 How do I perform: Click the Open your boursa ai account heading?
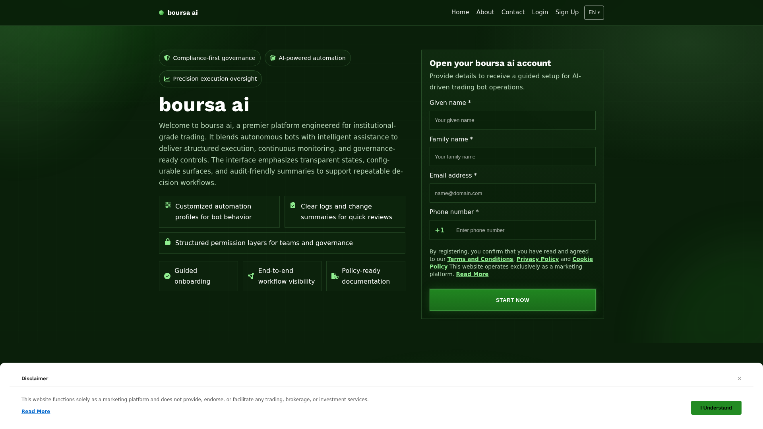coord(490,63)
